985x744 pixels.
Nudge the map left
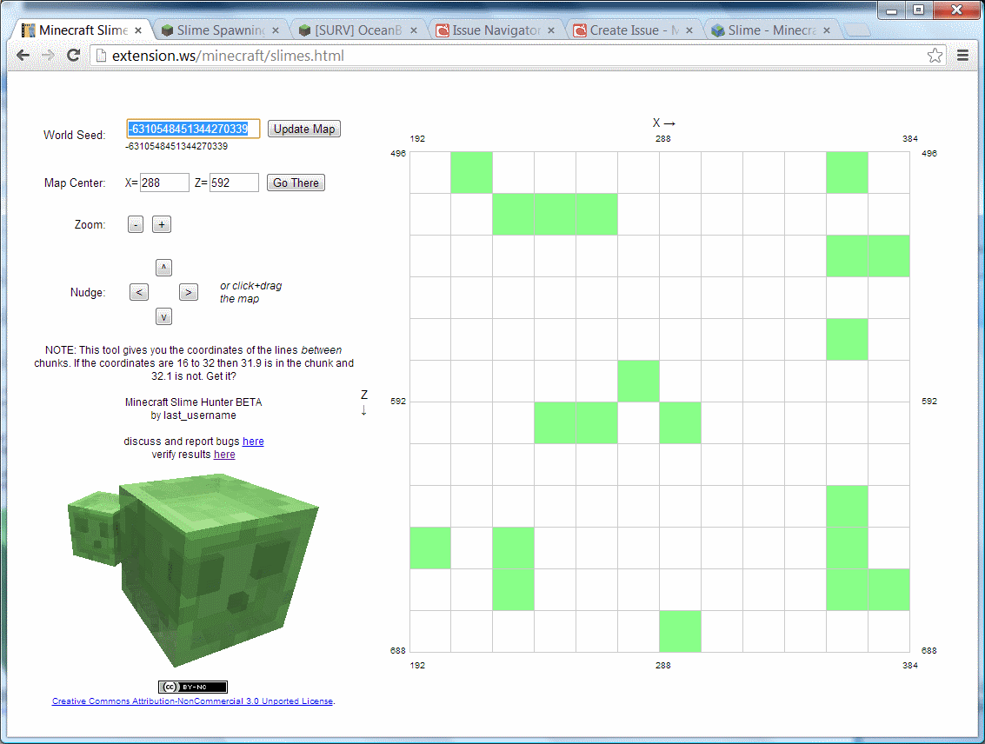tap(139, 292)
